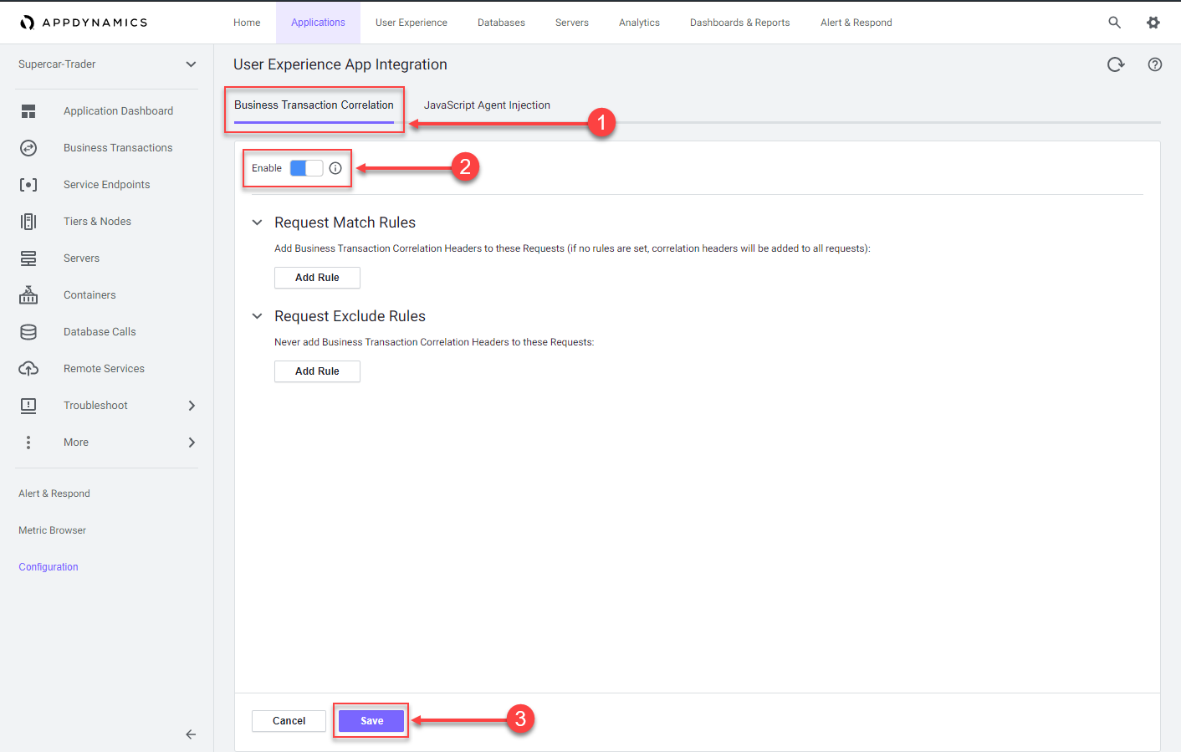Open Alert & Respond in sidebar
The height and width of the screenshot is (752, 1181).
[54, 494]
